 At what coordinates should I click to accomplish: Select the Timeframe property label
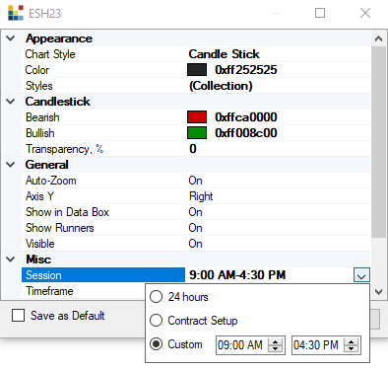[49, 291]
